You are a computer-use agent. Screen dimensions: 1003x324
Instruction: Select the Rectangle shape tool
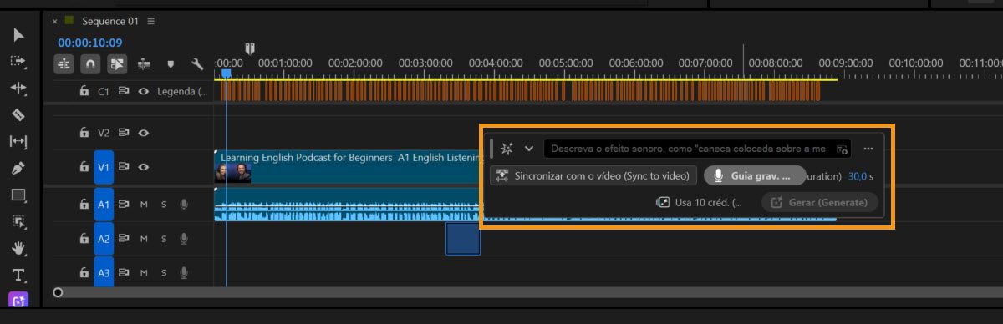point(18,195)
